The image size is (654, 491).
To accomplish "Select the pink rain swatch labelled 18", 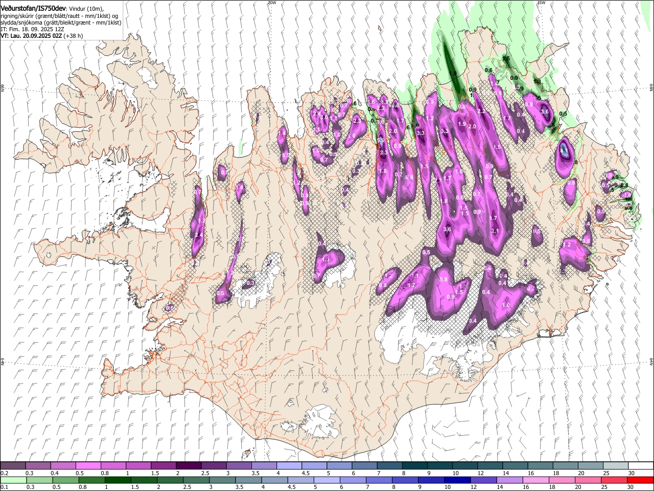I will [x=562, y=480].
